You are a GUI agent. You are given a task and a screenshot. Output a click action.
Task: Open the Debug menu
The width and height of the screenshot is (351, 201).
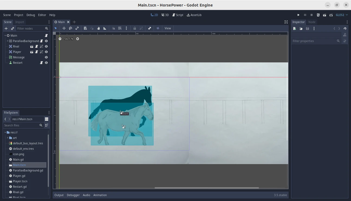pos(31,15)
